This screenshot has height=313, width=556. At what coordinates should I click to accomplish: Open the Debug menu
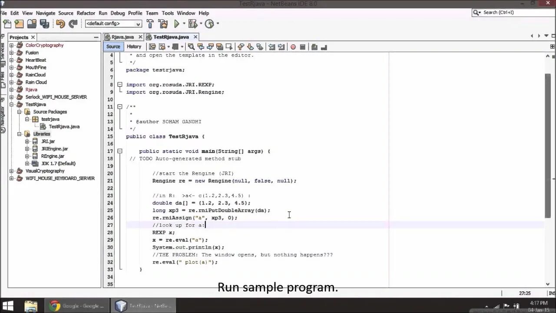point(117,13)
